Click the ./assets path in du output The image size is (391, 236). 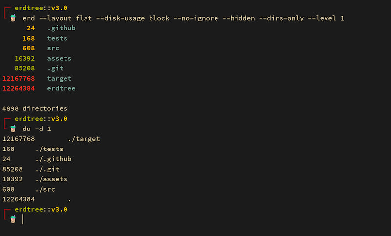[x=51, y=179]
